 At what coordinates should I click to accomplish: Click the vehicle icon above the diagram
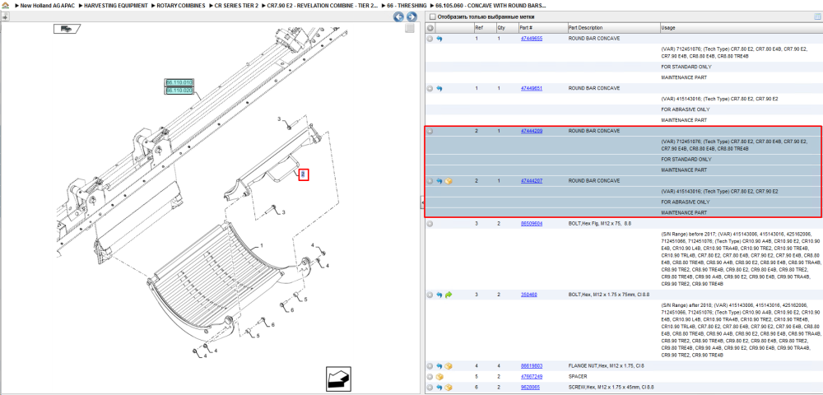tap(67, 29)
